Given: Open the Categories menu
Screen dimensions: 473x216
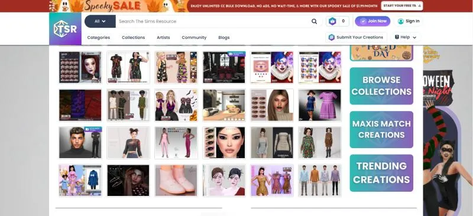Looking at the screenshot, I should pyautogui.click(x=98, y=37).
